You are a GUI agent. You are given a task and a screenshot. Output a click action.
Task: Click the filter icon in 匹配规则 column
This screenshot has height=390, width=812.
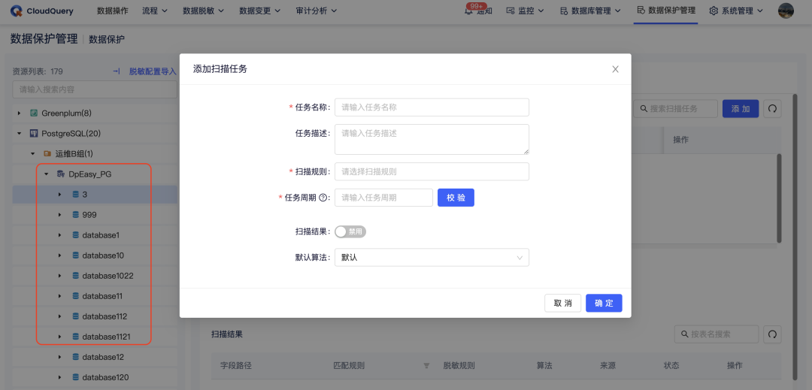(427, 366)
